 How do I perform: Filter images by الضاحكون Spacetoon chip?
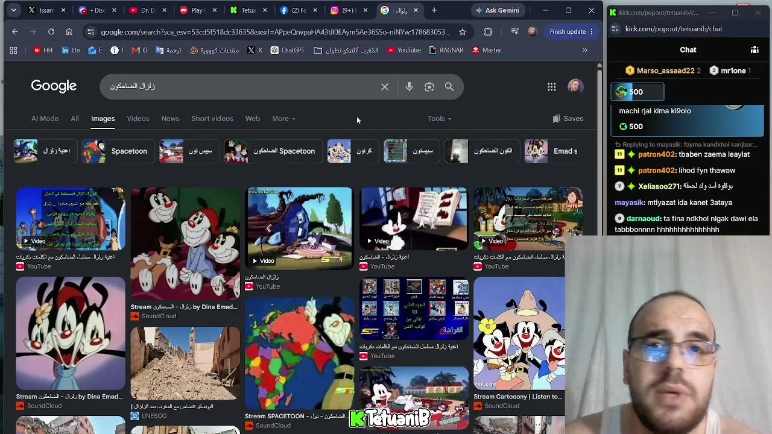point(272,151)
